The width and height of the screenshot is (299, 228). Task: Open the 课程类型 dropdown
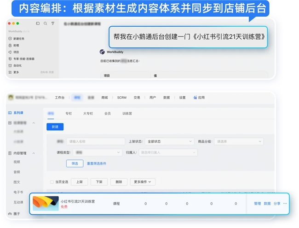98,152
